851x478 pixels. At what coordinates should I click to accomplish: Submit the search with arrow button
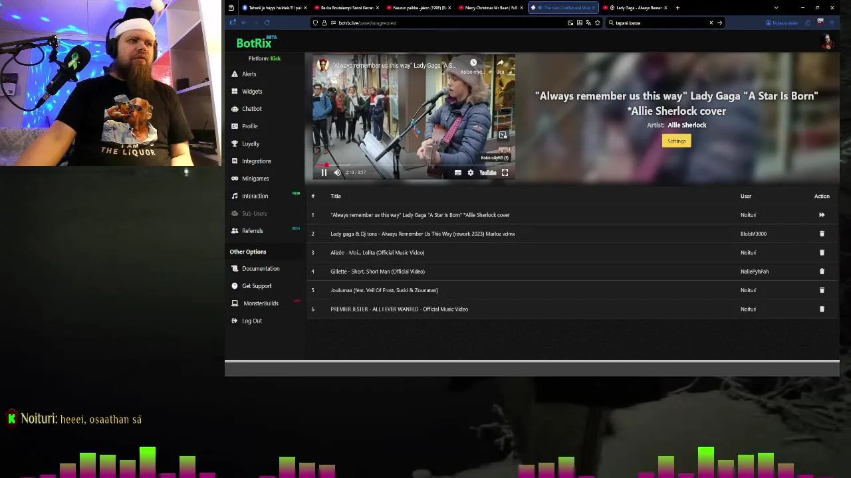[719, 23]
